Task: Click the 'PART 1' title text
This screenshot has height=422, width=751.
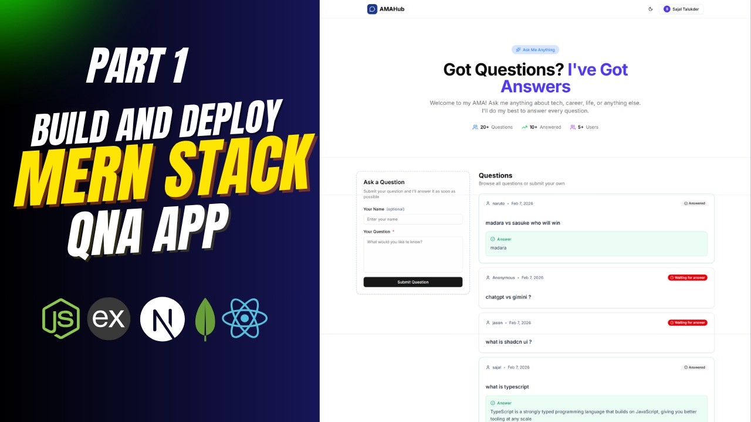Action: [x=137, y=66]
